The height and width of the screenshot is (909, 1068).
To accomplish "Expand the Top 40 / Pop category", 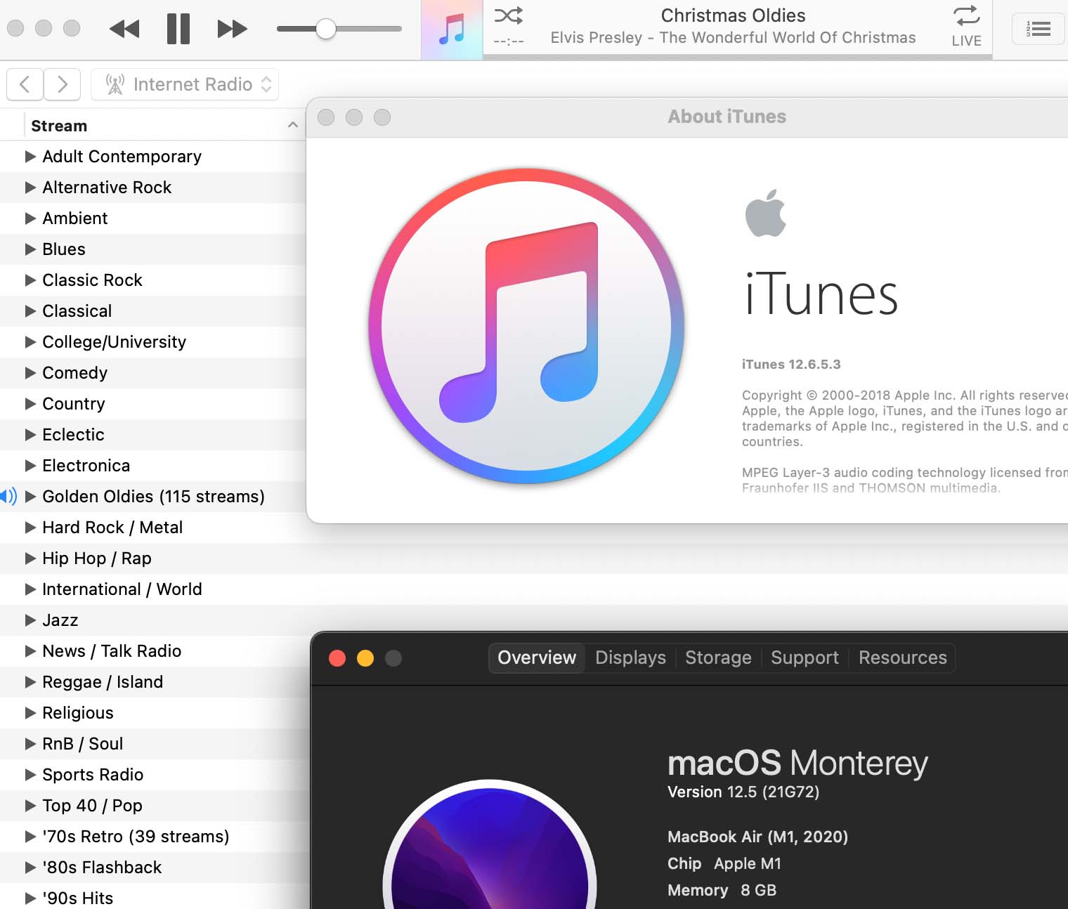I will pos(30,806).
